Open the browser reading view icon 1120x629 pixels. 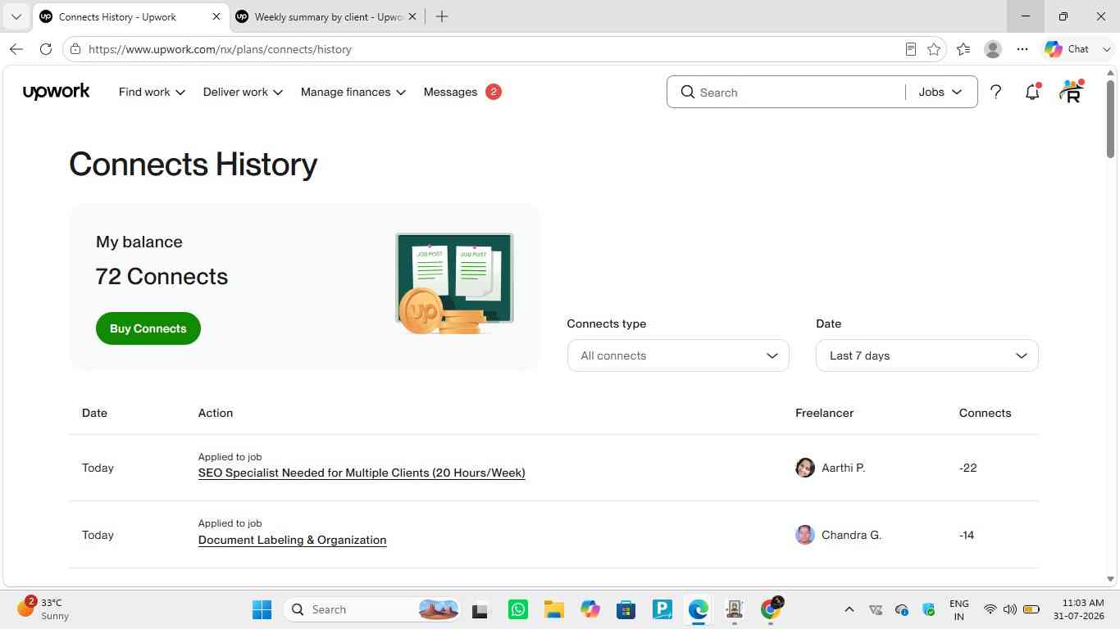click(x=910, y=49)
